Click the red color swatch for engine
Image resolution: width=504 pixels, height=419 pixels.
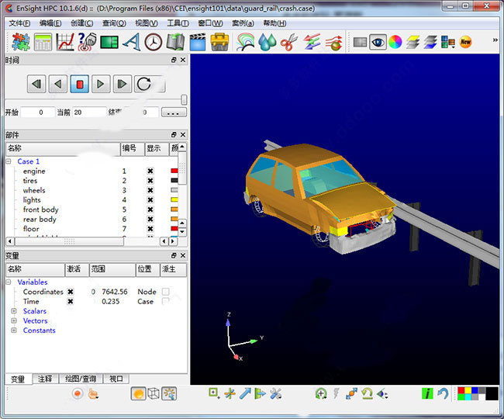point(174,171)
